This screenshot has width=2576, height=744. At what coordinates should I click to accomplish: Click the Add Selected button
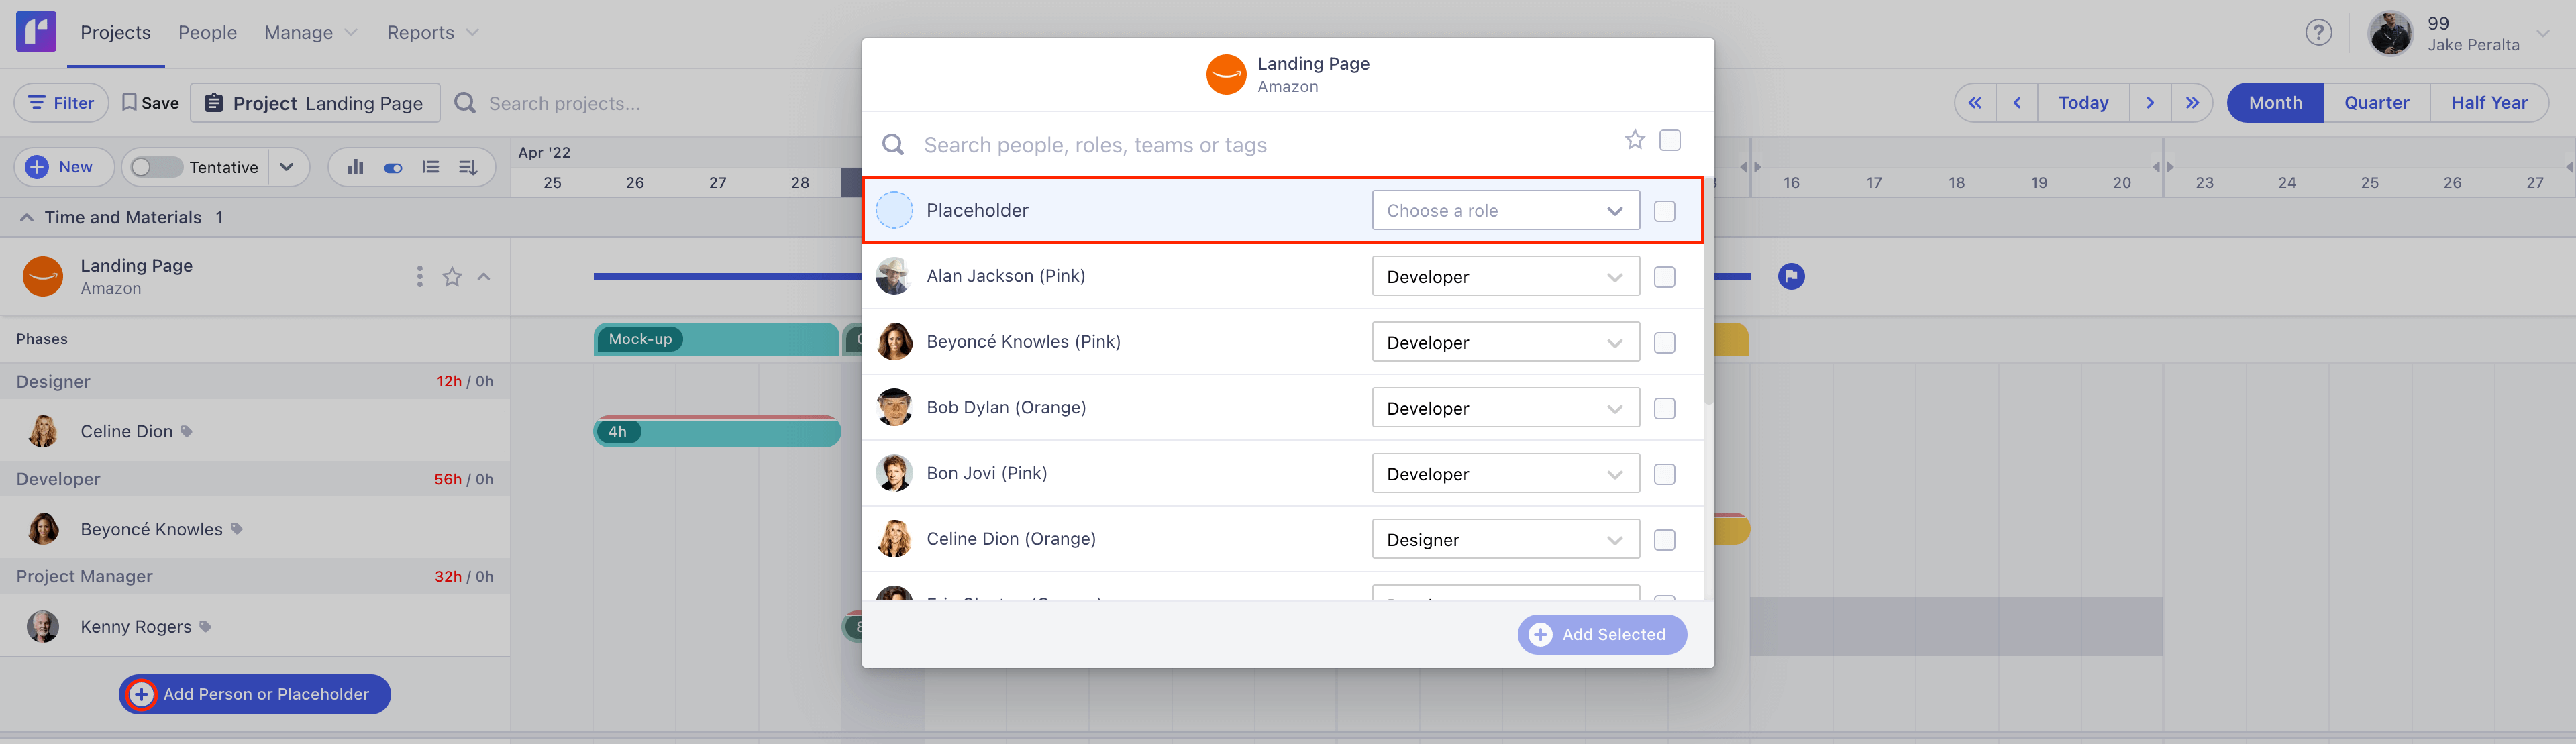point(1601,635)
